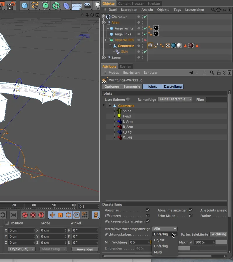Open render settings clapperboard icon
Viewport: 233px width, 262px height.
coord(10,6)
